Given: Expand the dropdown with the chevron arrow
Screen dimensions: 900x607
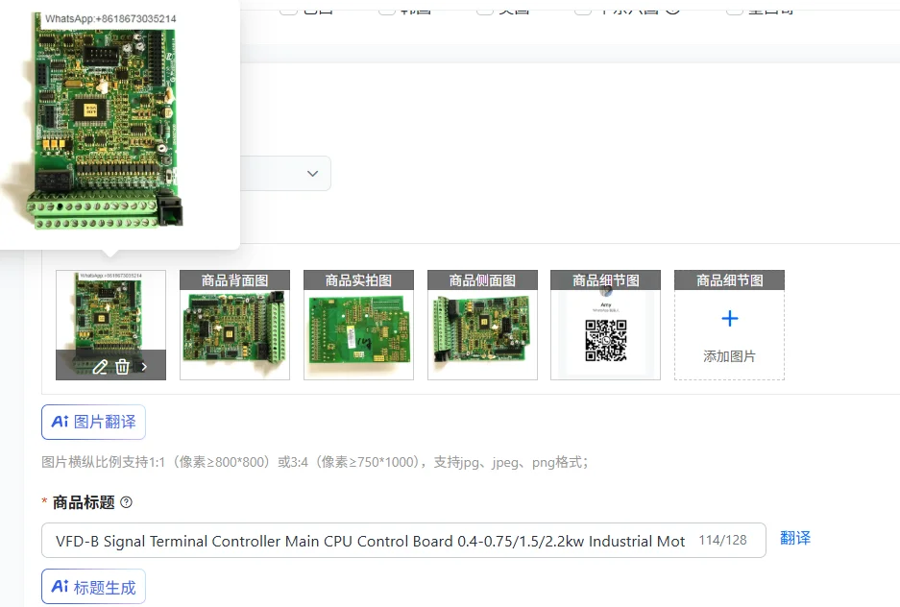Looking at the screenshot, I should pyautogui.click(x=312, y=173).
